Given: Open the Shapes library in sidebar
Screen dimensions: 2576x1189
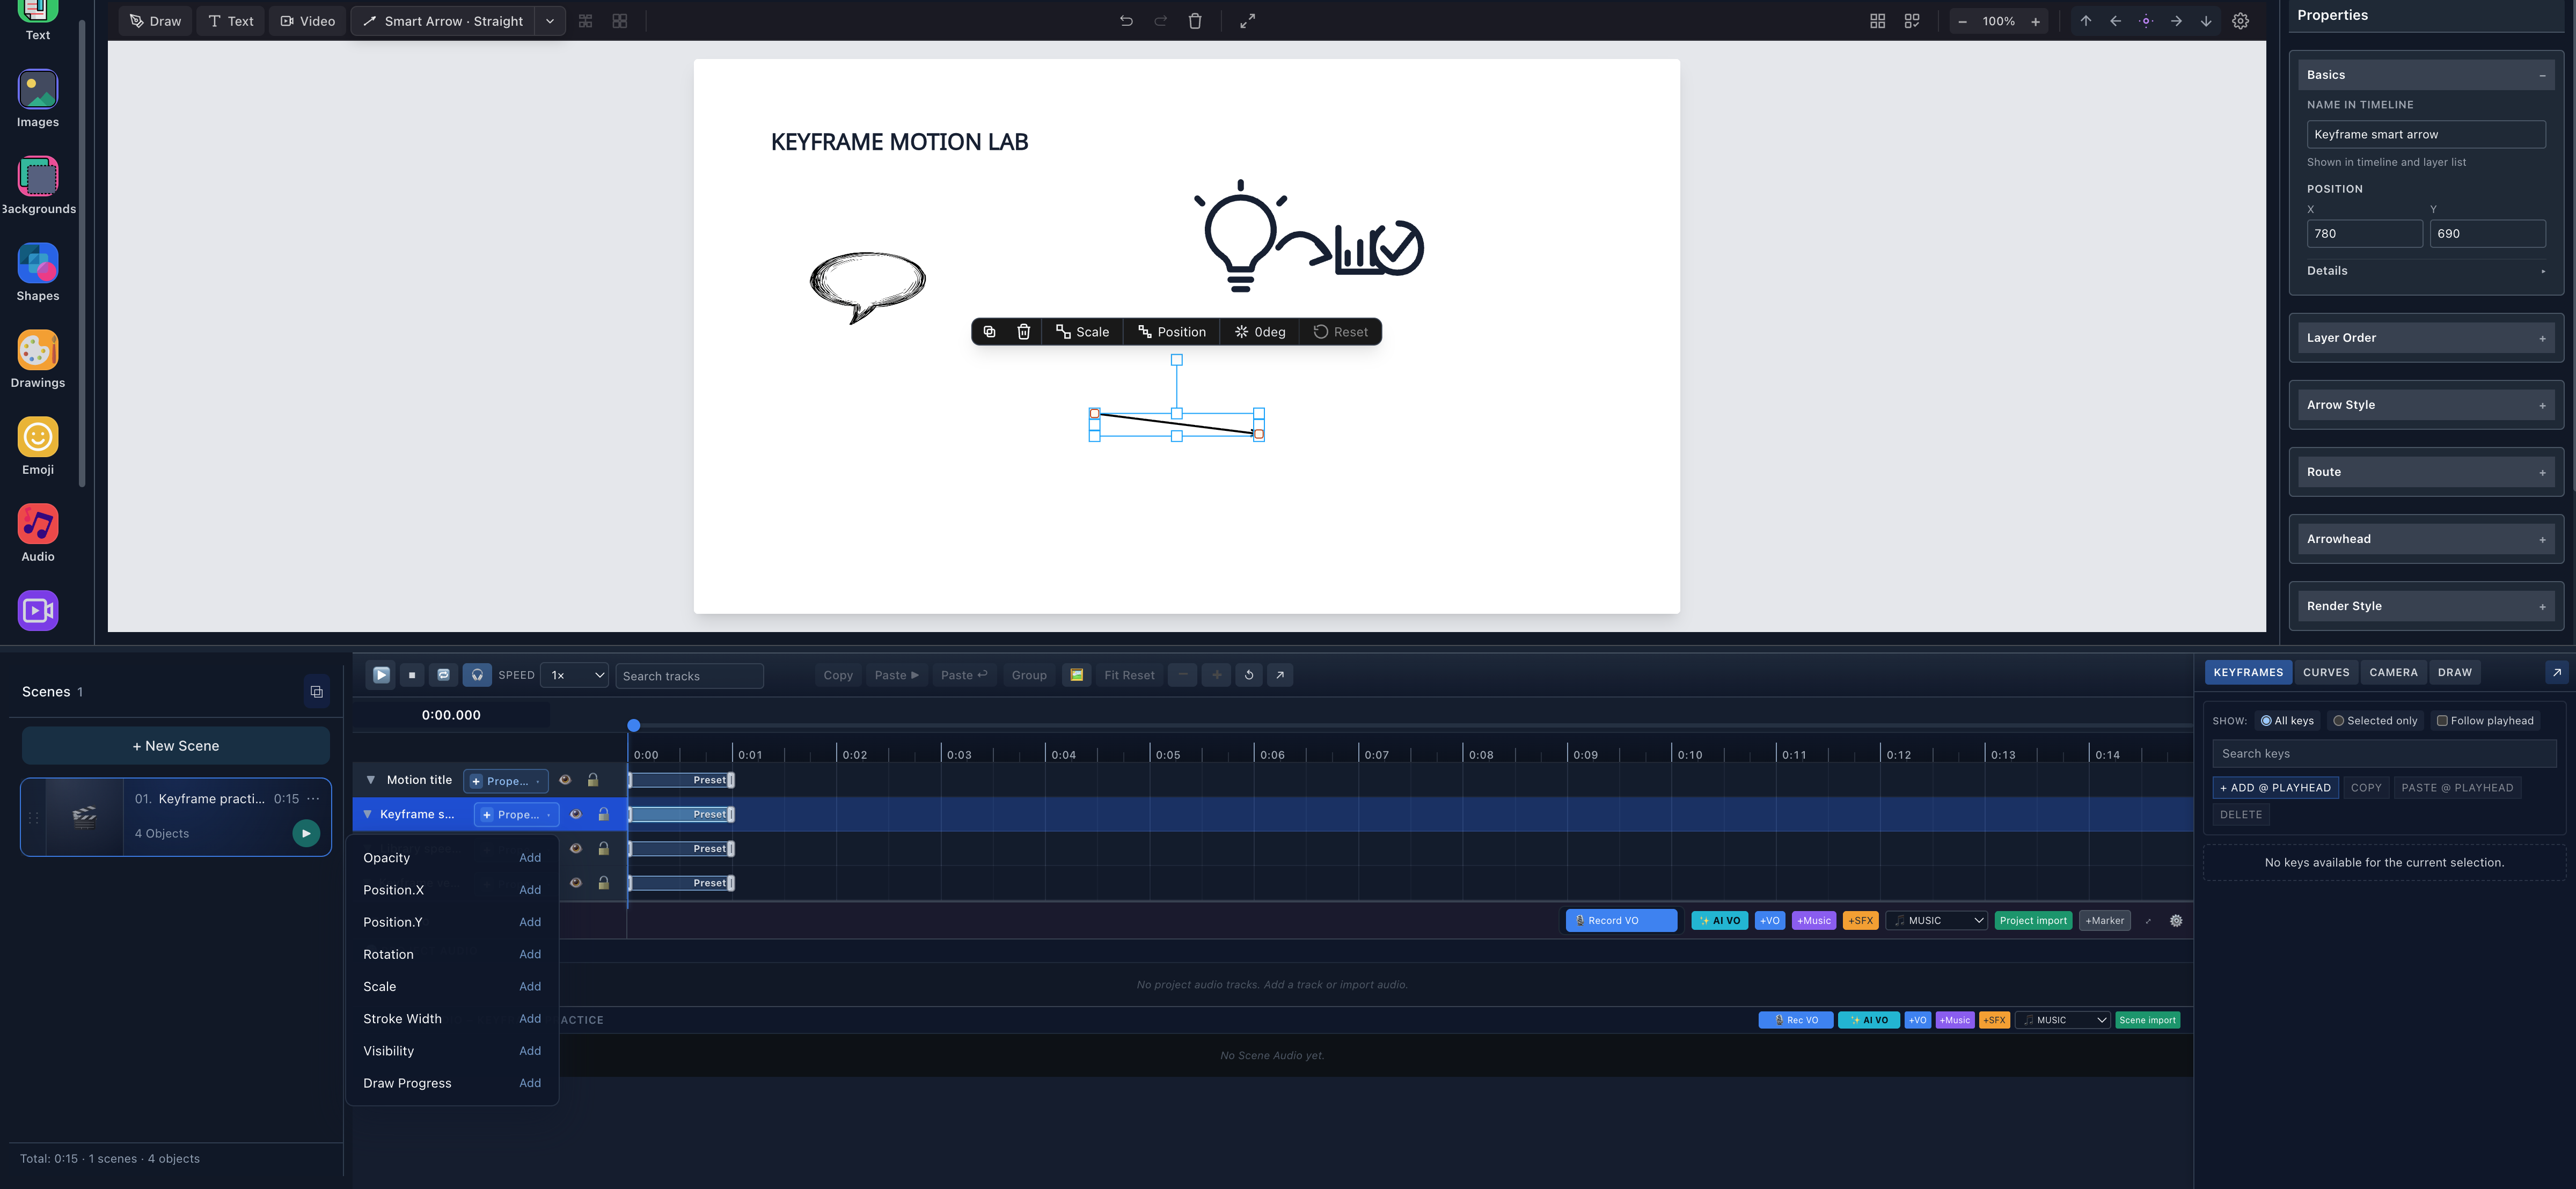Looking at the screenshot, I should (x=38, y=272).
